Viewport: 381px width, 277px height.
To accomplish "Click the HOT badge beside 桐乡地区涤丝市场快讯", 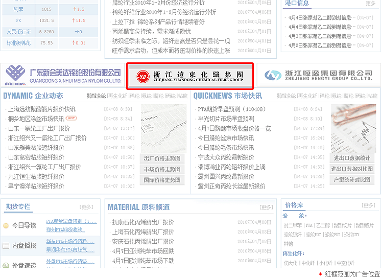I will coord(71,118).
